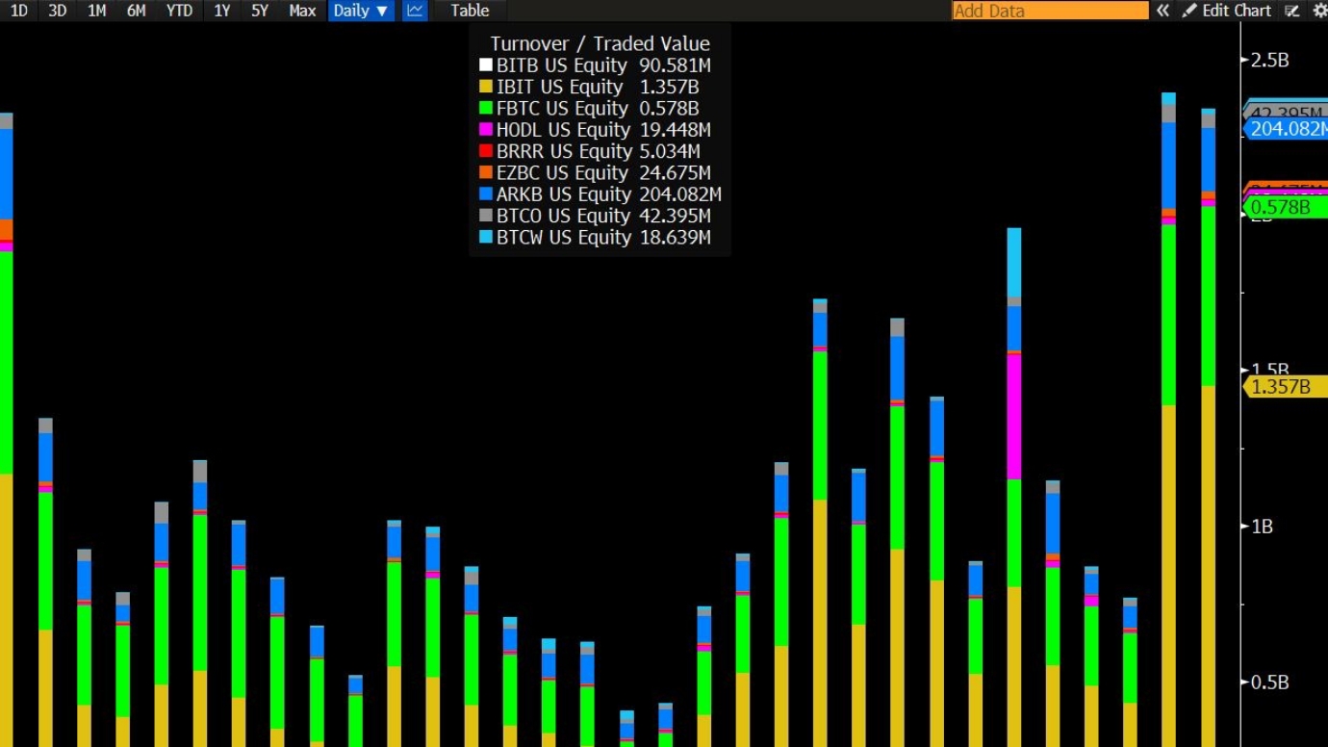The width and height of the screenshot is (1328, 747).
Task: Click the BTCO gray legend swatch
Action: tap(486, 216)
